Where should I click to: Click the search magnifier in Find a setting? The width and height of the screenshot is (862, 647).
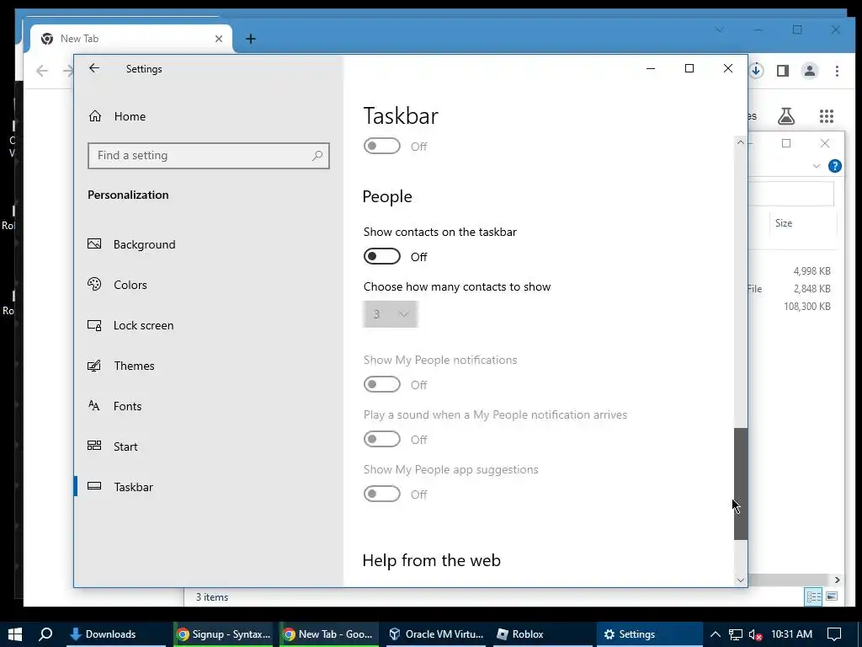[x=317, y=156]
